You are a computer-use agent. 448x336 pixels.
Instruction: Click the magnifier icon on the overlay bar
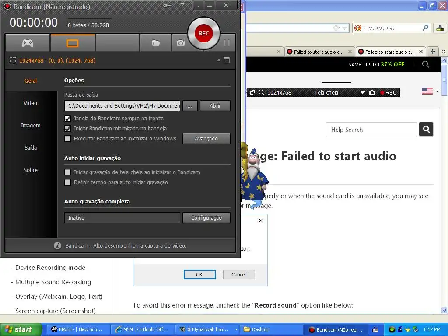[262, 92]
